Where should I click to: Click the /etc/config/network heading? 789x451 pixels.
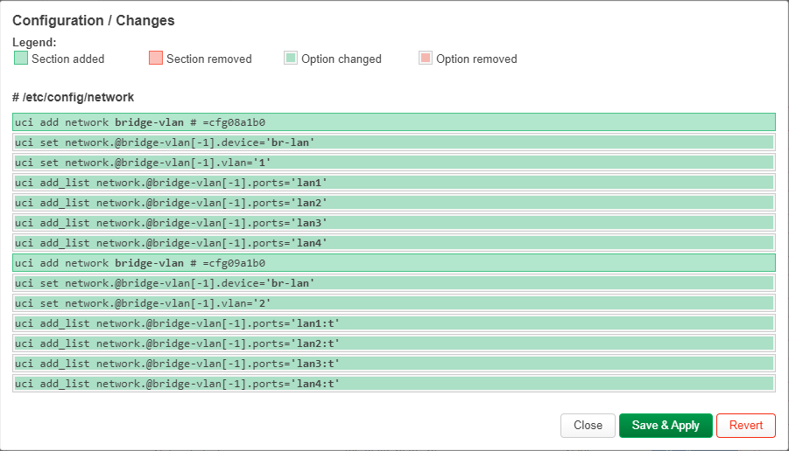coord(74,97)
